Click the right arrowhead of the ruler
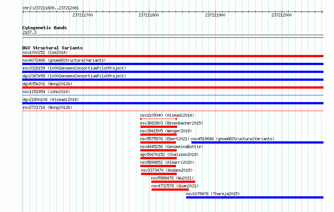This screenshot has height=212, width=334. (322, 12)
